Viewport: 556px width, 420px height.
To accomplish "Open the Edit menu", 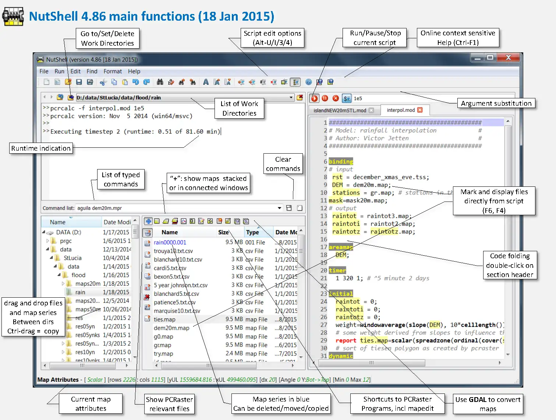I will coord(75,71).
